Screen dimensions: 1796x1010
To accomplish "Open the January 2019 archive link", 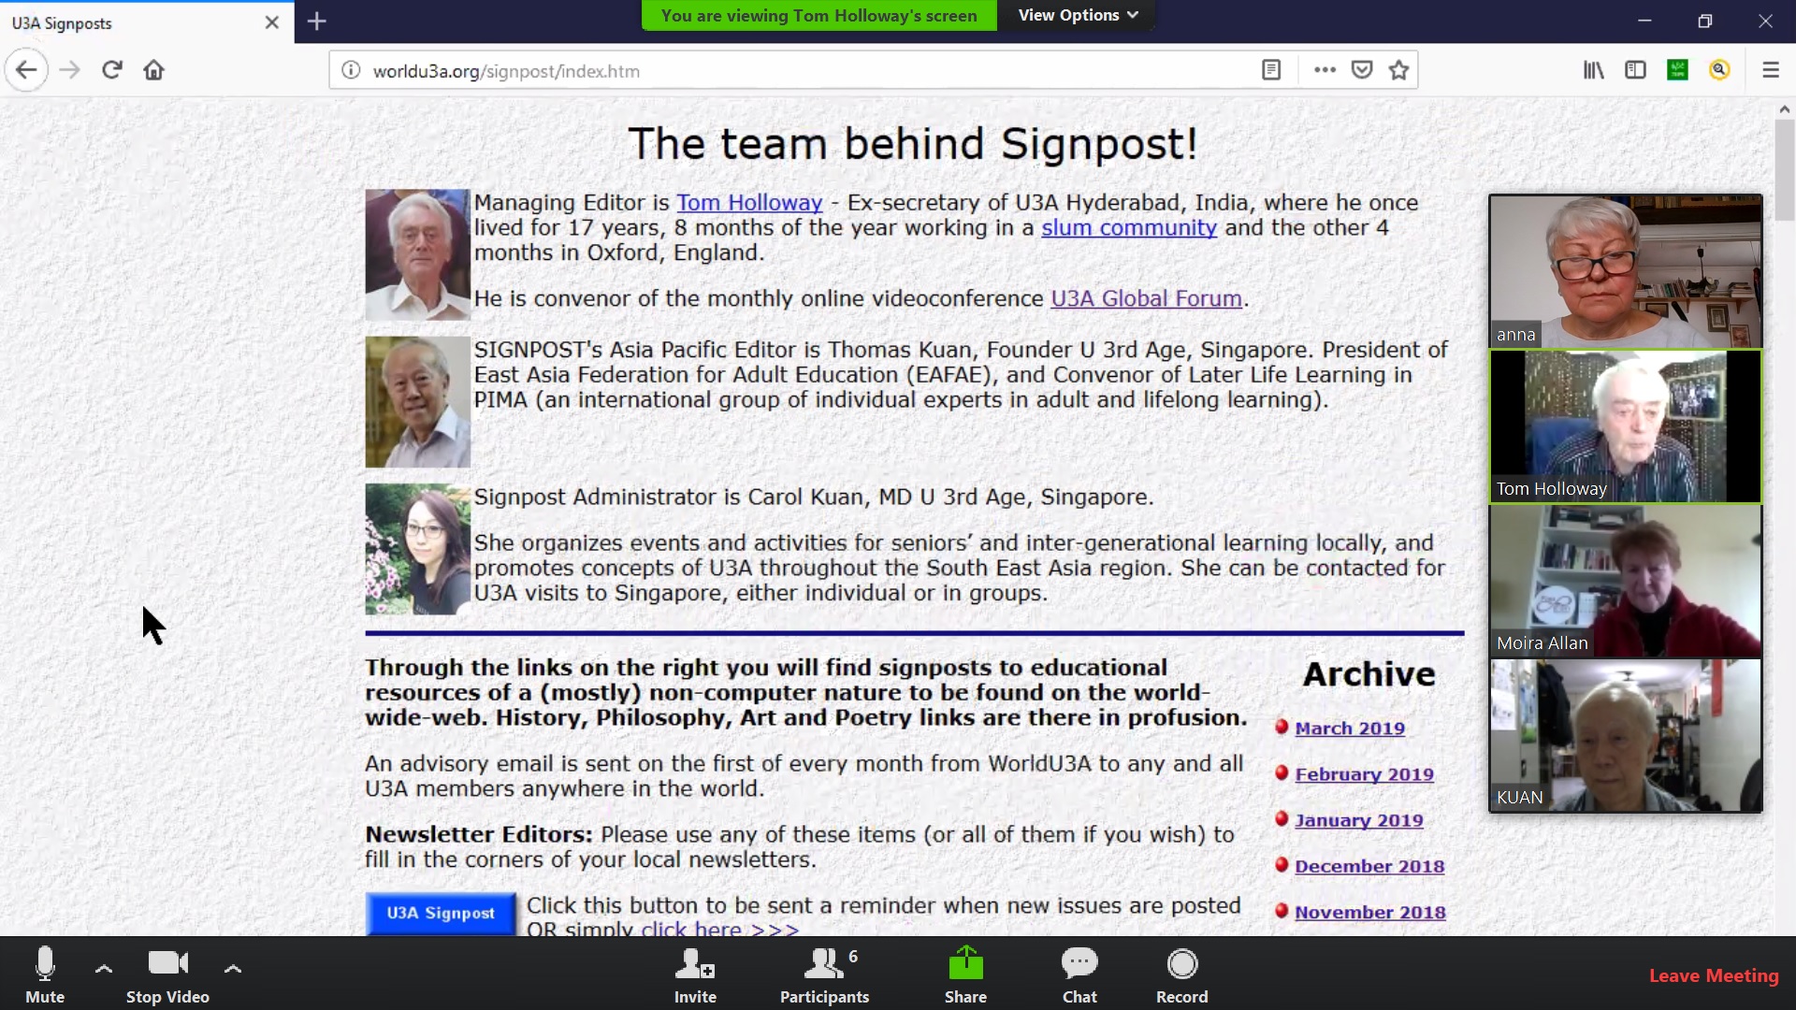I will point(1359,820).
